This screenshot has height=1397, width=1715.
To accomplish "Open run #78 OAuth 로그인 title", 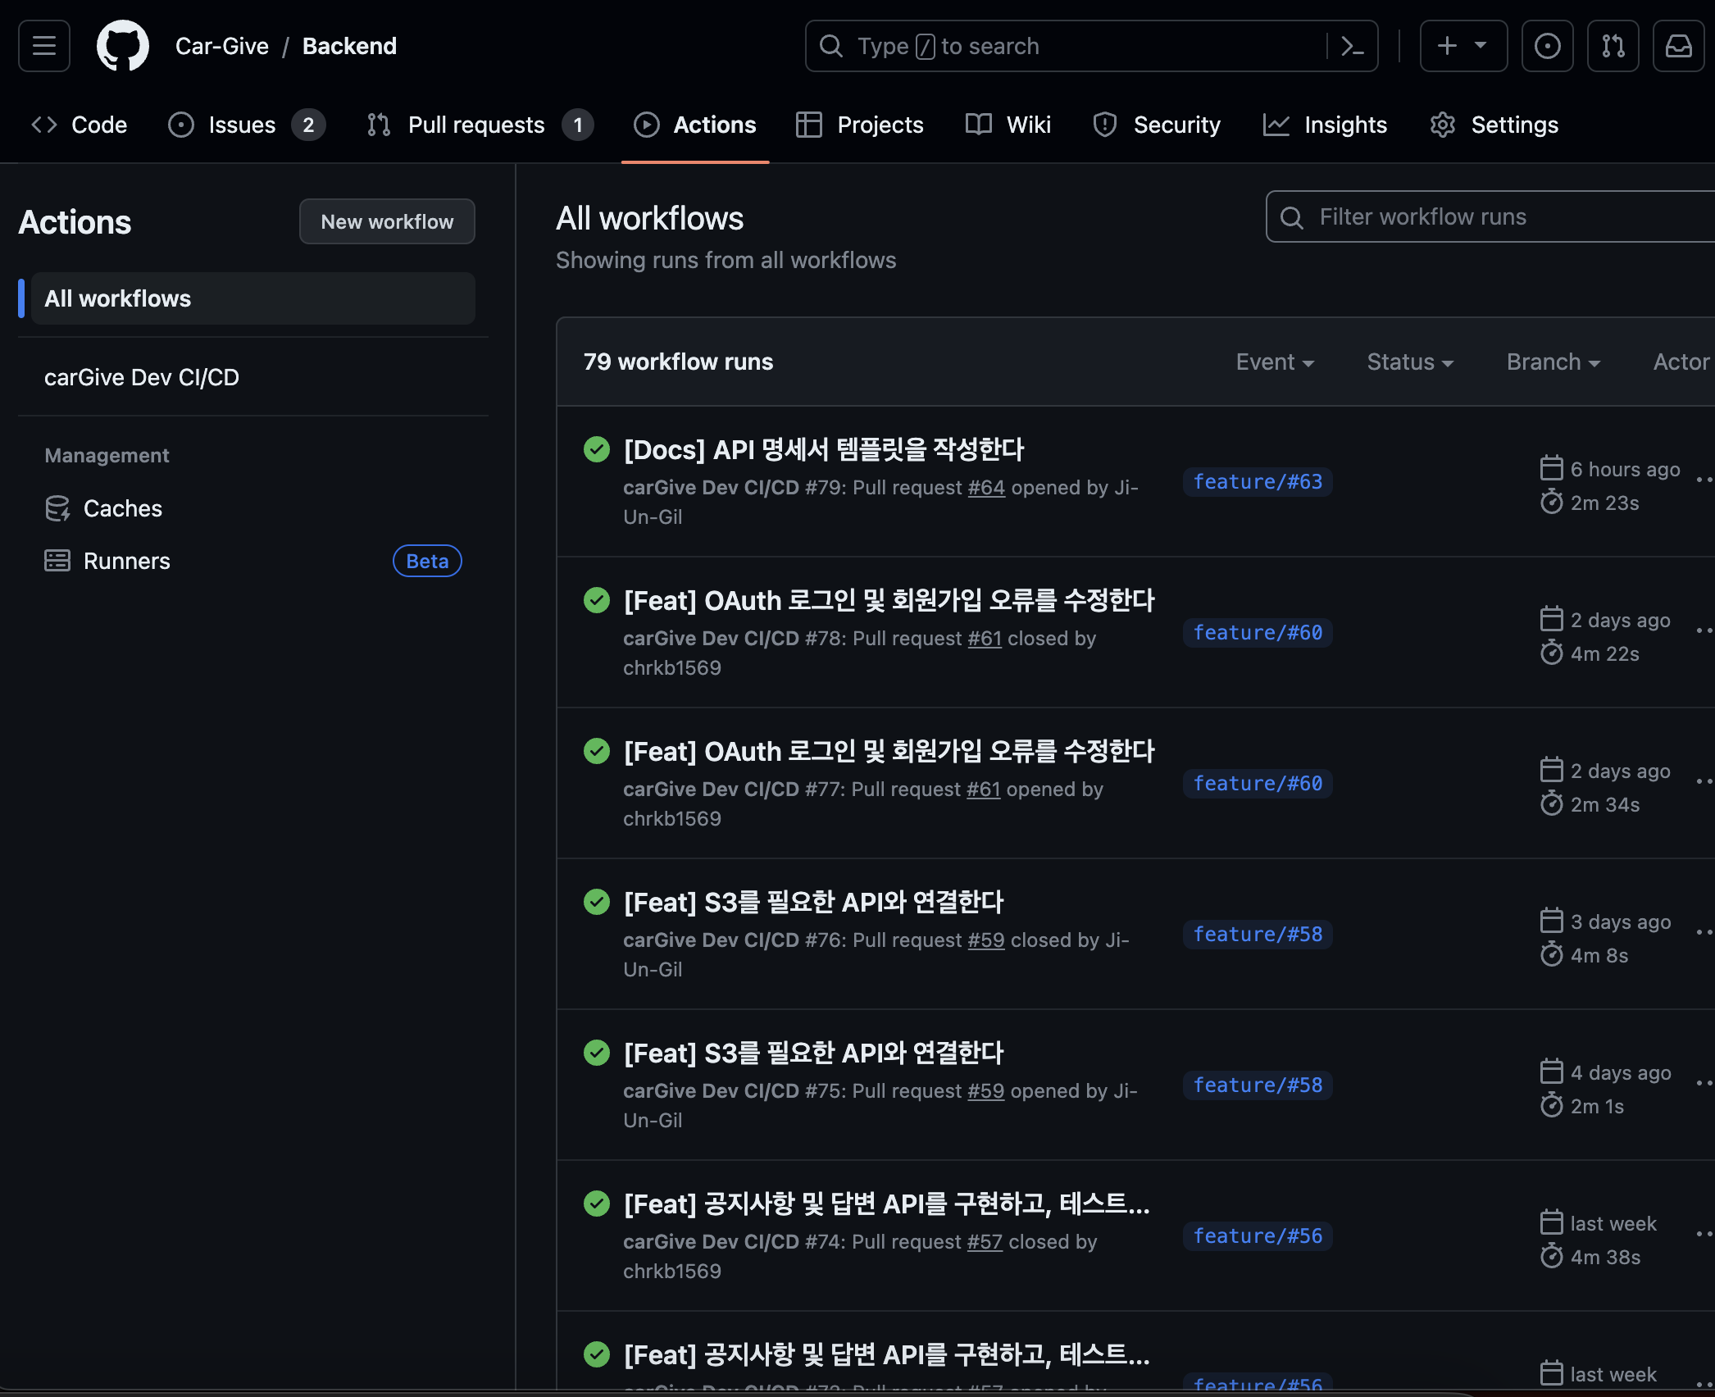I will coord(889,600).
